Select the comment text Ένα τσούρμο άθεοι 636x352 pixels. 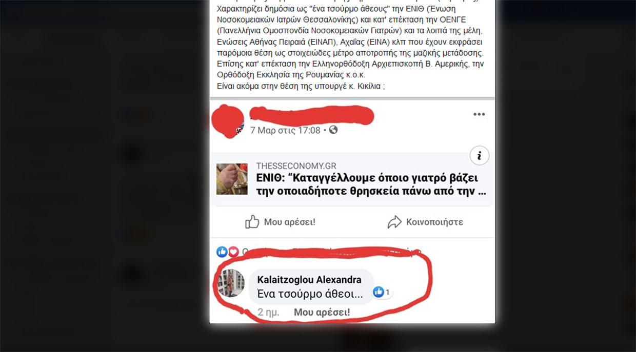pos(310,294)
